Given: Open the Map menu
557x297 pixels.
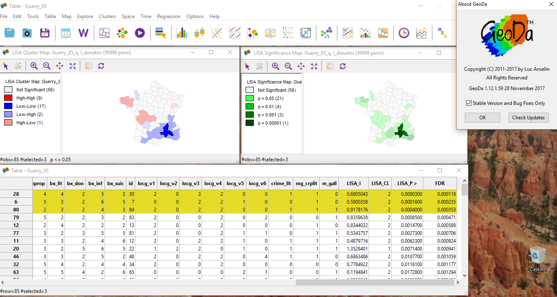Looking at the screenshot, I should point(66,16).
